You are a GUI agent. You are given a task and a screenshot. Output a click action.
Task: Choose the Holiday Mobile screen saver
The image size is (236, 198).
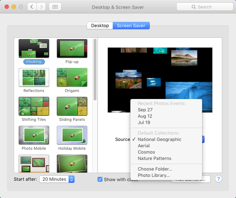click(72, 135)
